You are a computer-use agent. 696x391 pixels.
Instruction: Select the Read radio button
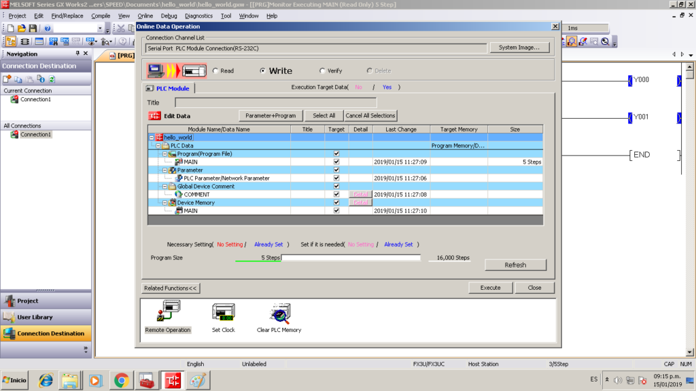pos(215,71)
